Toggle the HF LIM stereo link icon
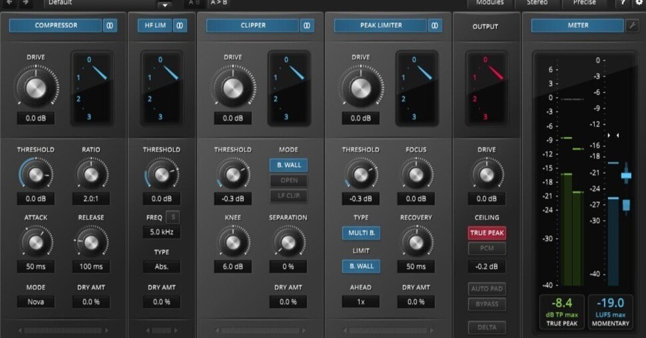 (x=180, y=25)
